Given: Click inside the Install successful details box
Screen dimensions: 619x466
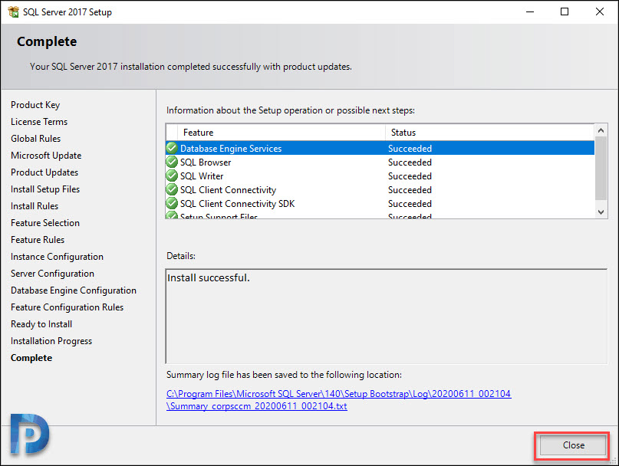Looking at the screenshot, I should tap(386, 317).
